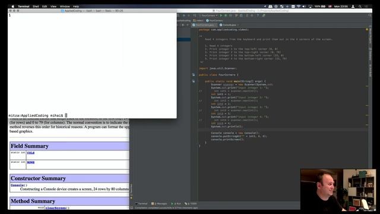Click the volume icon in menu bar
Screen dimensions: 380x214
point(304,7)
